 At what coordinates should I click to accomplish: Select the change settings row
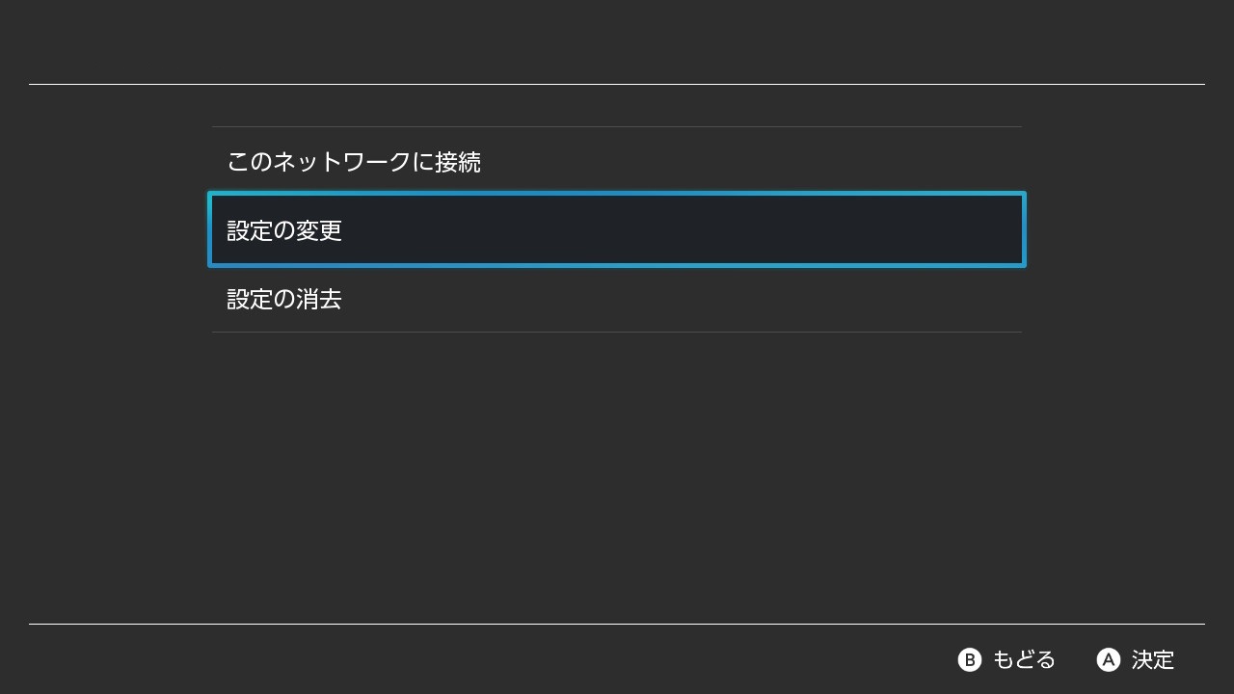(617, 230)
